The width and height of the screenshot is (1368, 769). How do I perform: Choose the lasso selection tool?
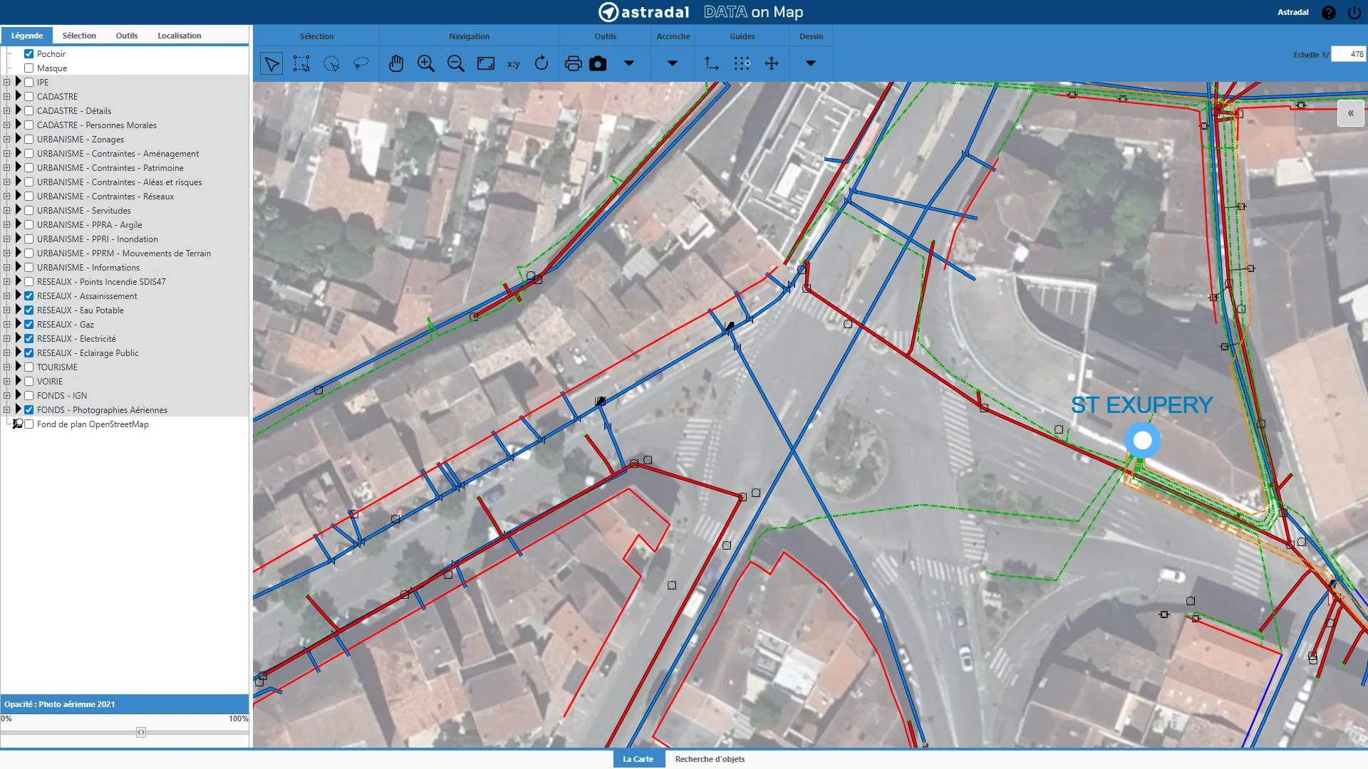pos(361,63)
